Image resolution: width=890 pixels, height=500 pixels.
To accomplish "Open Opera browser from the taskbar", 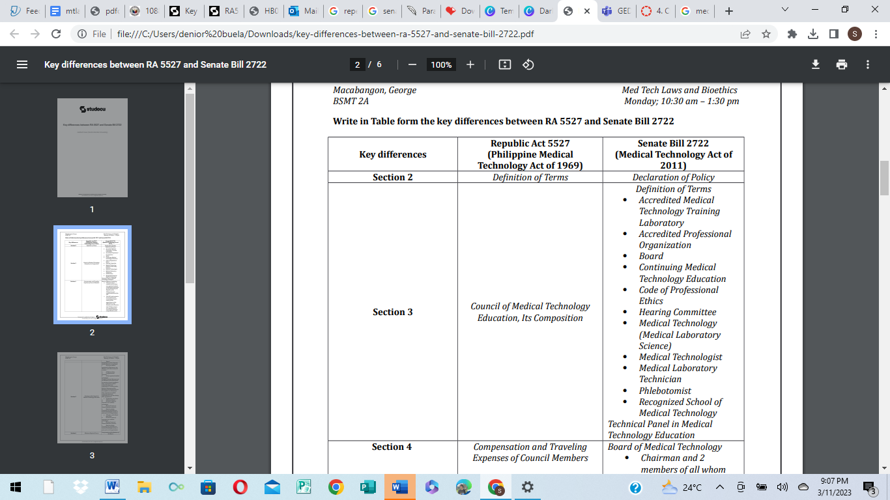I will [240, 487].
